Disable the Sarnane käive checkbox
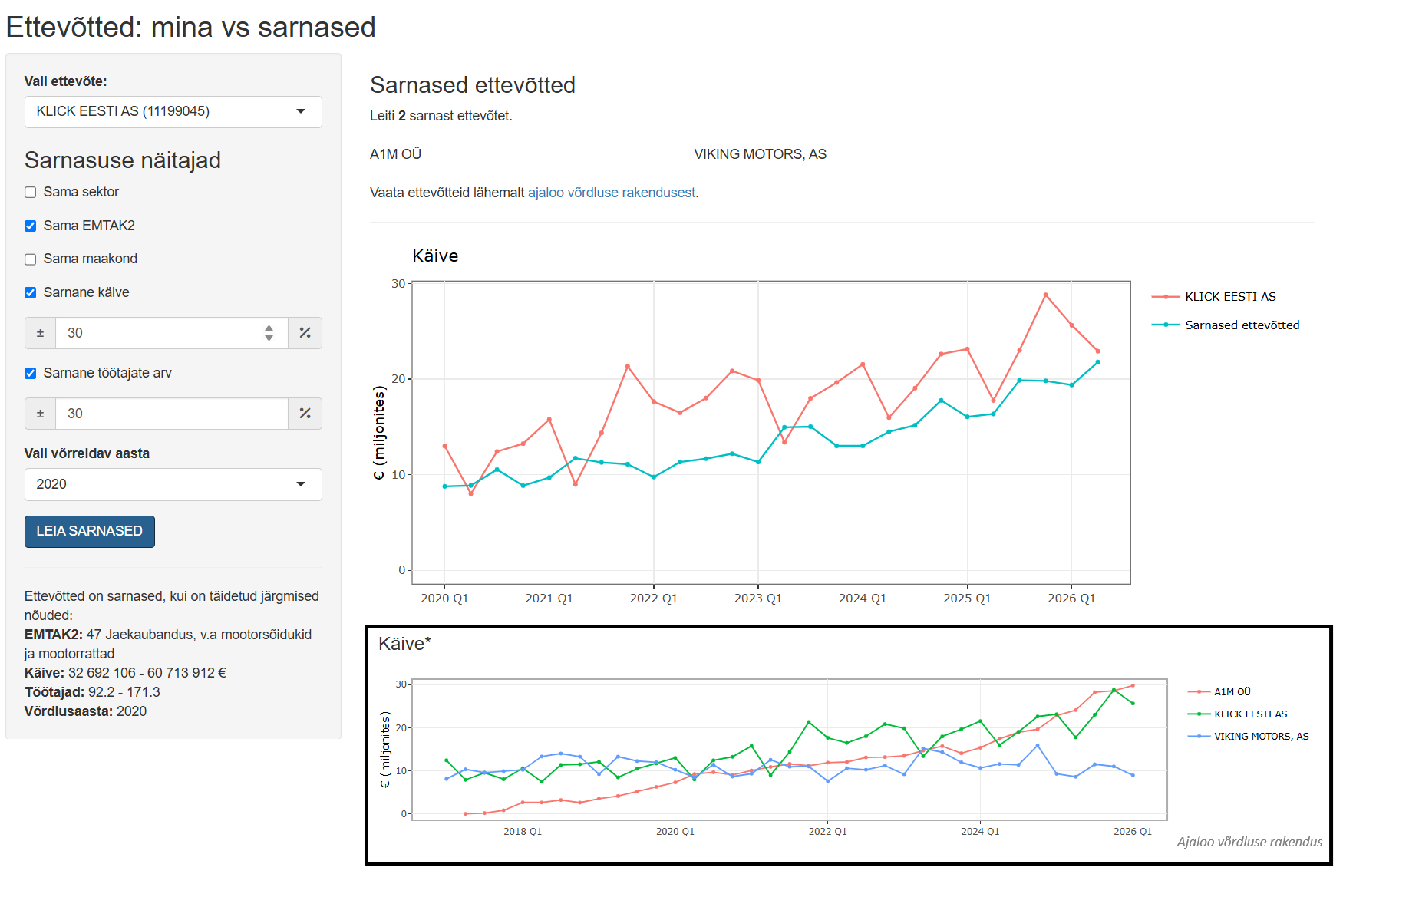 pyautogui.click(x=31, y=293)
